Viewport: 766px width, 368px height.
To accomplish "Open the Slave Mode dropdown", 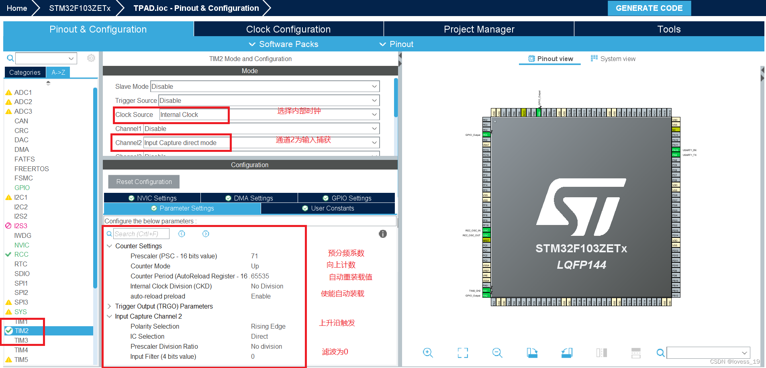I will click(x=265, y=86).
